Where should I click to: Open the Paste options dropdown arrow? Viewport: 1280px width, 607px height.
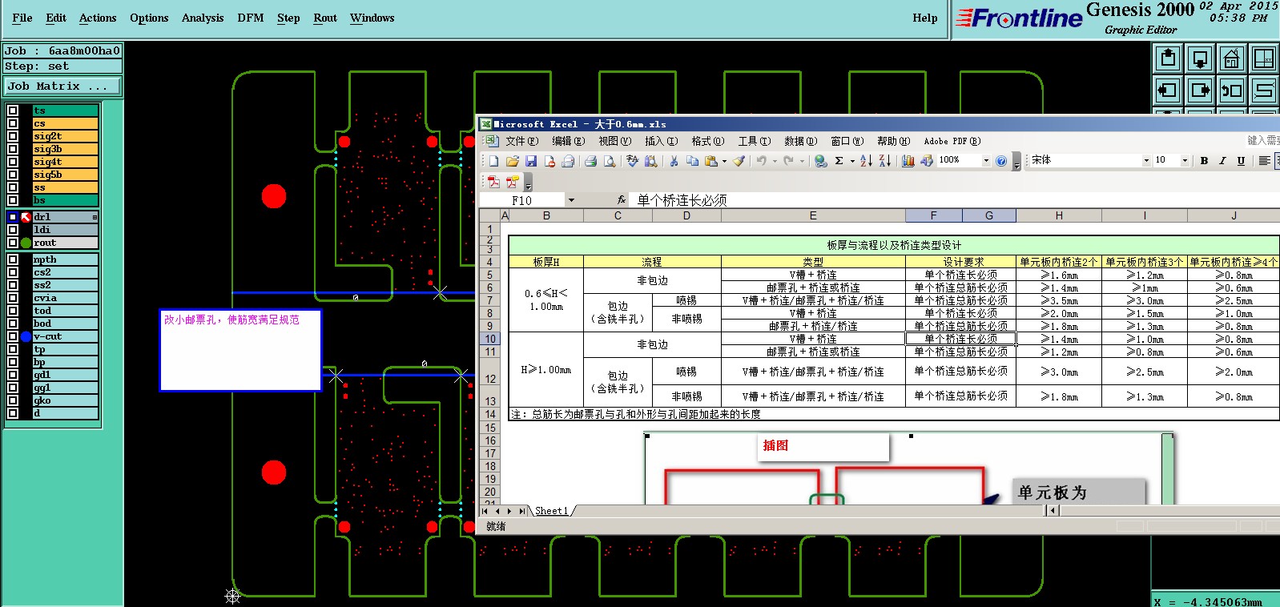point(724,161)
